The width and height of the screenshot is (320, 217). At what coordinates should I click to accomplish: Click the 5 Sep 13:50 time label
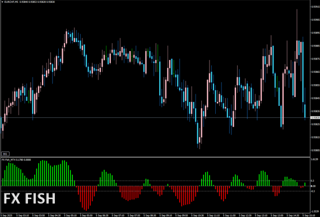[x=277, y=215]
